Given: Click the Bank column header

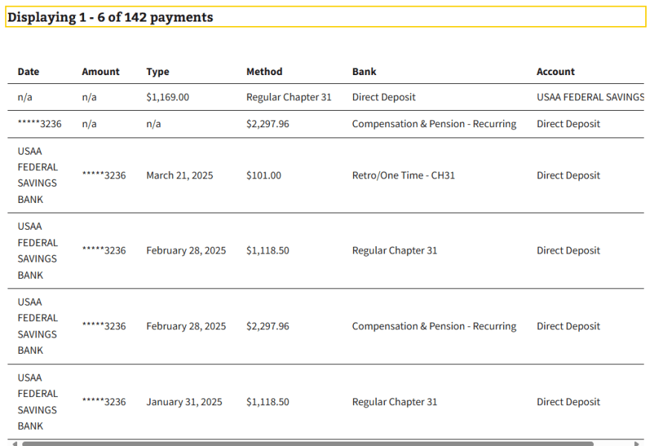Looking at the screenshot, I should point(364,71).
